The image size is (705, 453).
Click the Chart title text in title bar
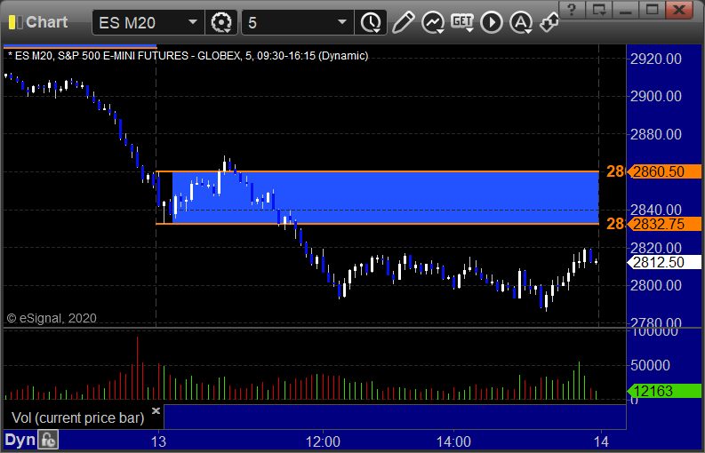point(47,22)
